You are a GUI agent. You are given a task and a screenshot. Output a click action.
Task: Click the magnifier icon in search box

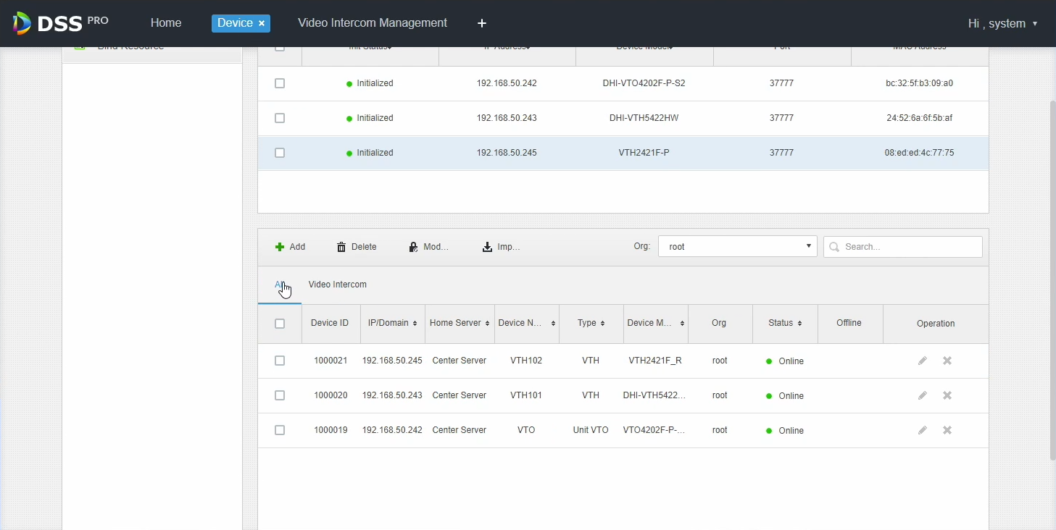834,247
